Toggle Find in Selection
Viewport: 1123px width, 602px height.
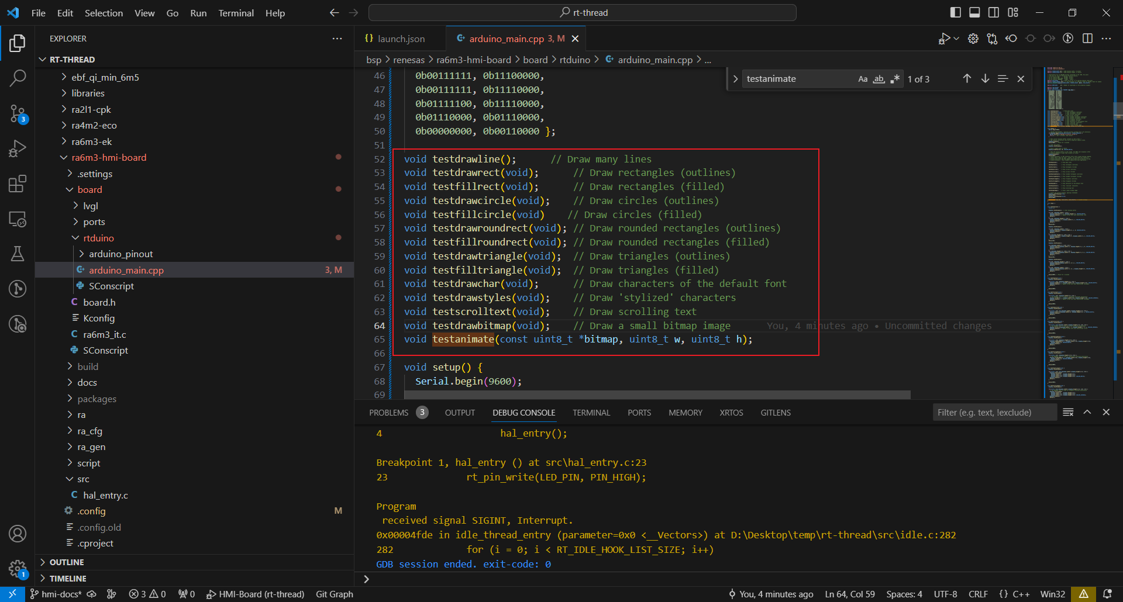(x=1003, y=79)
